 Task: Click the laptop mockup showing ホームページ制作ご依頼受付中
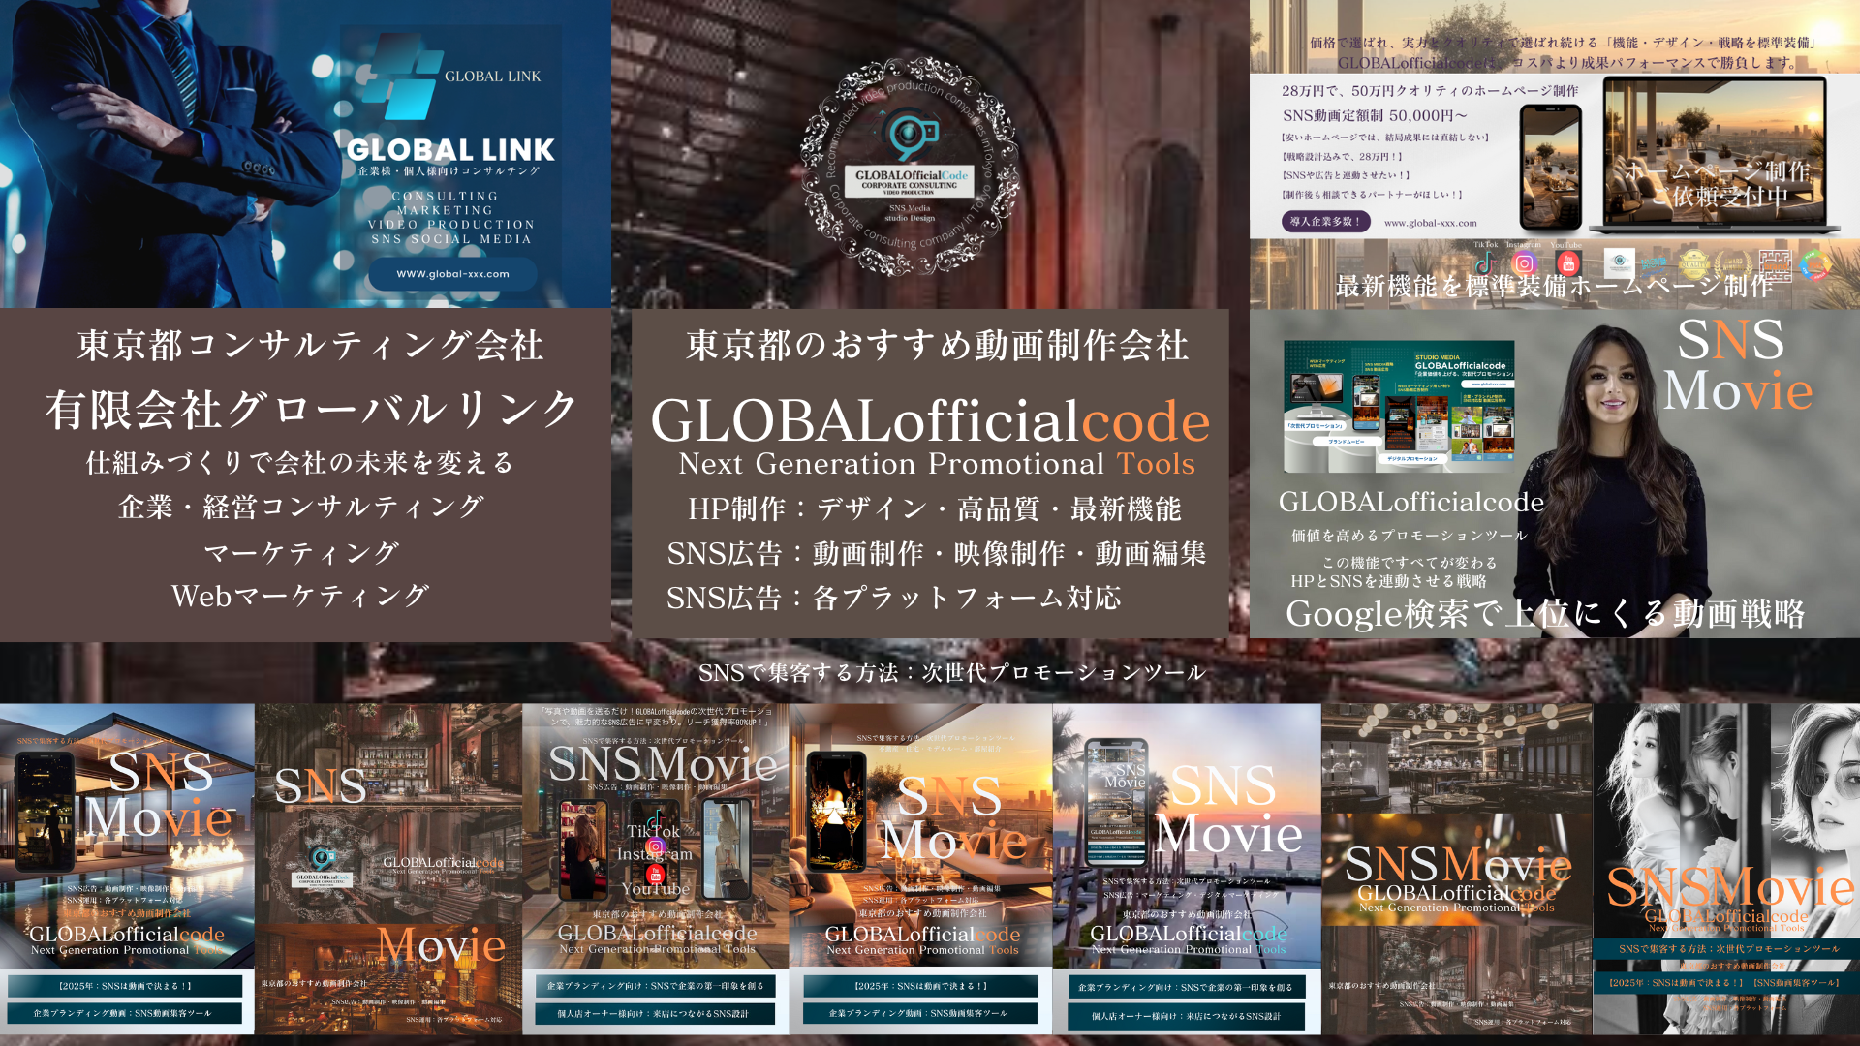[x=1716, y=155]
